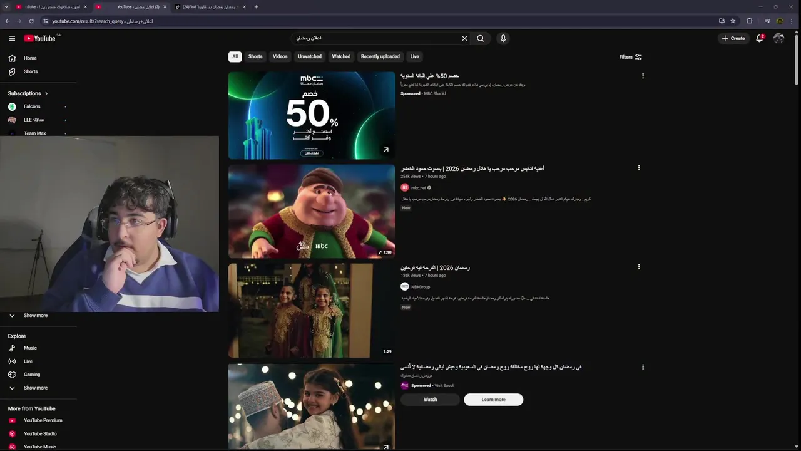The width and height of the screenshot is (801, 451).
Task: Close the first YouTube browser tab
Action: [85, 7]
